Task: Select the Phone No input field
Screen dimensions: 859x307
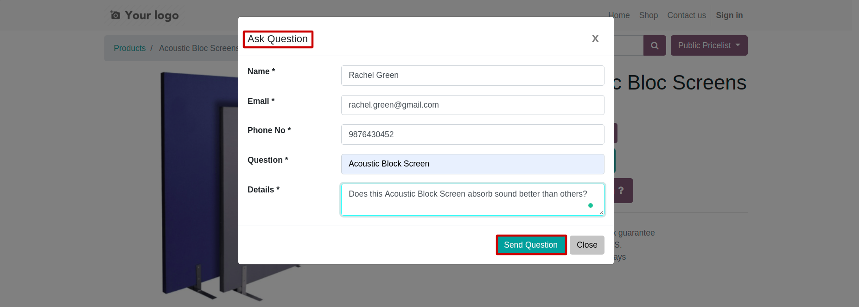Action: (x=472, y=134)
